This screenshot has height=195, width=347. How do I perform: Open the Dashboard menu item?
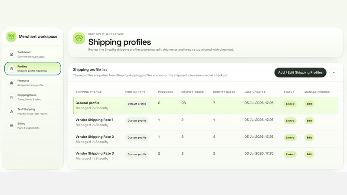point(33,55)
